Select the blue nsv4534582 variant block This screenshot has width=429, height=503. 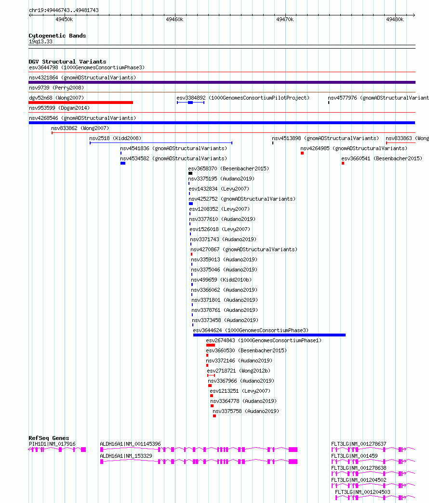(123, 163)
